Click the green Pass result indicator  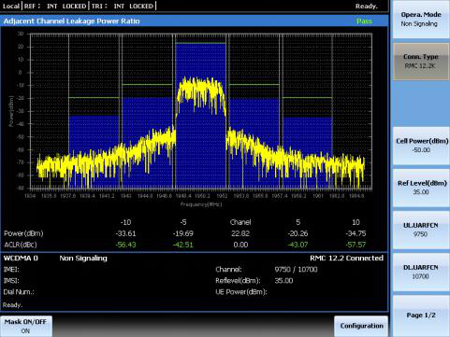pos(364,21)
